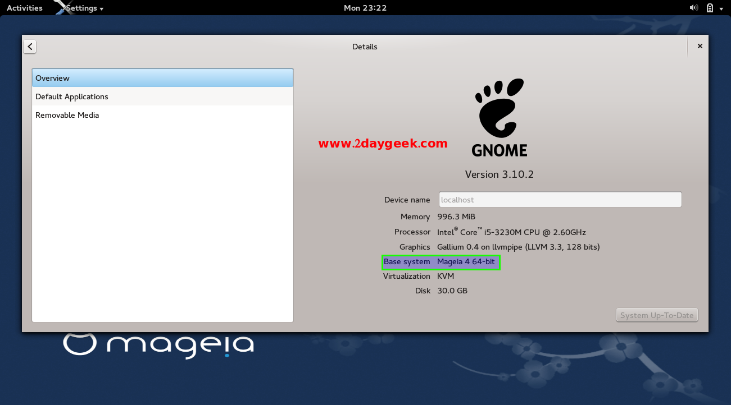This screenshot has height=405, width=731.
Task: Select Overview in the sidebar
Action: 162,78
